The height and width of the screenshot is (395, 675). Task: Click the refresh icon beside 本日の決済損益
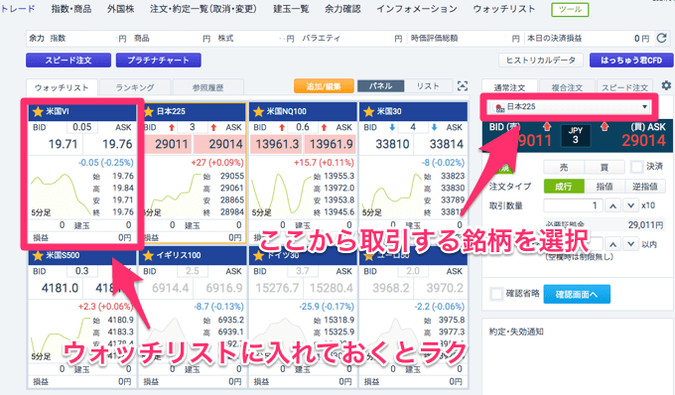pyautogui.click(x=662, y=39)
